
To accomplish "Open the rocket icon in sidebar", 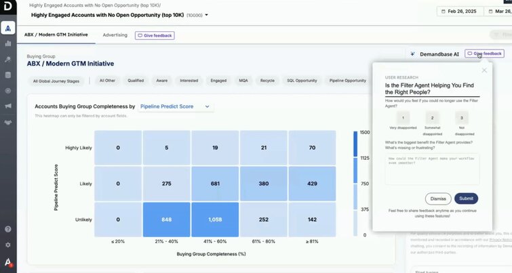I will (8, 28).
